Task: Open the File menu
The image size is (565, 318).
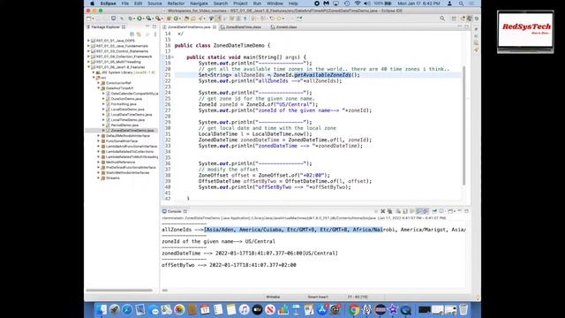Action: (x=125, y=4)
